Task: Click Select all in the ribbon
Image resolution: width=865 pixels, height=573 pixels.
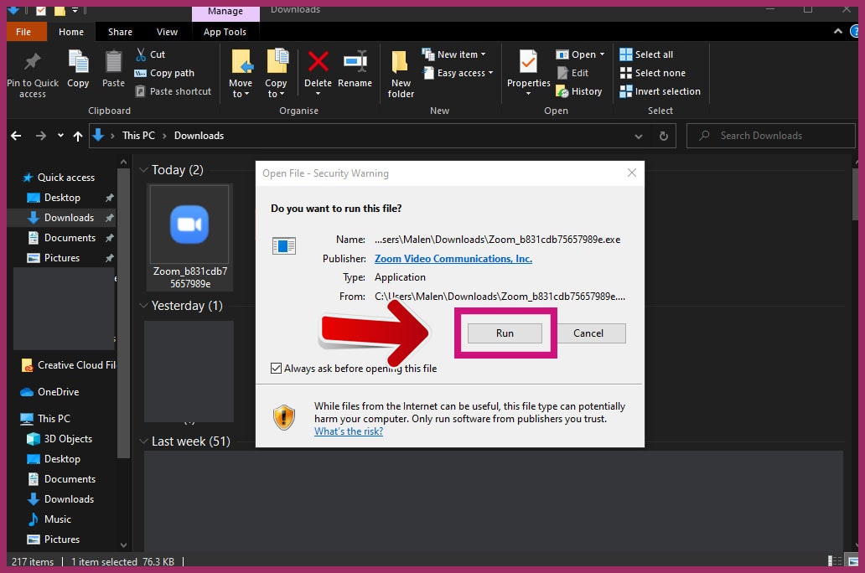Action: point(646,54)
